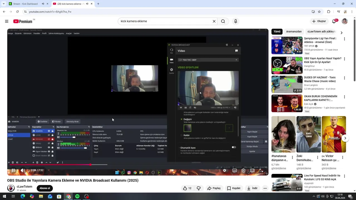Open a new browser tab
This screenshot has width=356, height=200.
click(x=98, y=4)
